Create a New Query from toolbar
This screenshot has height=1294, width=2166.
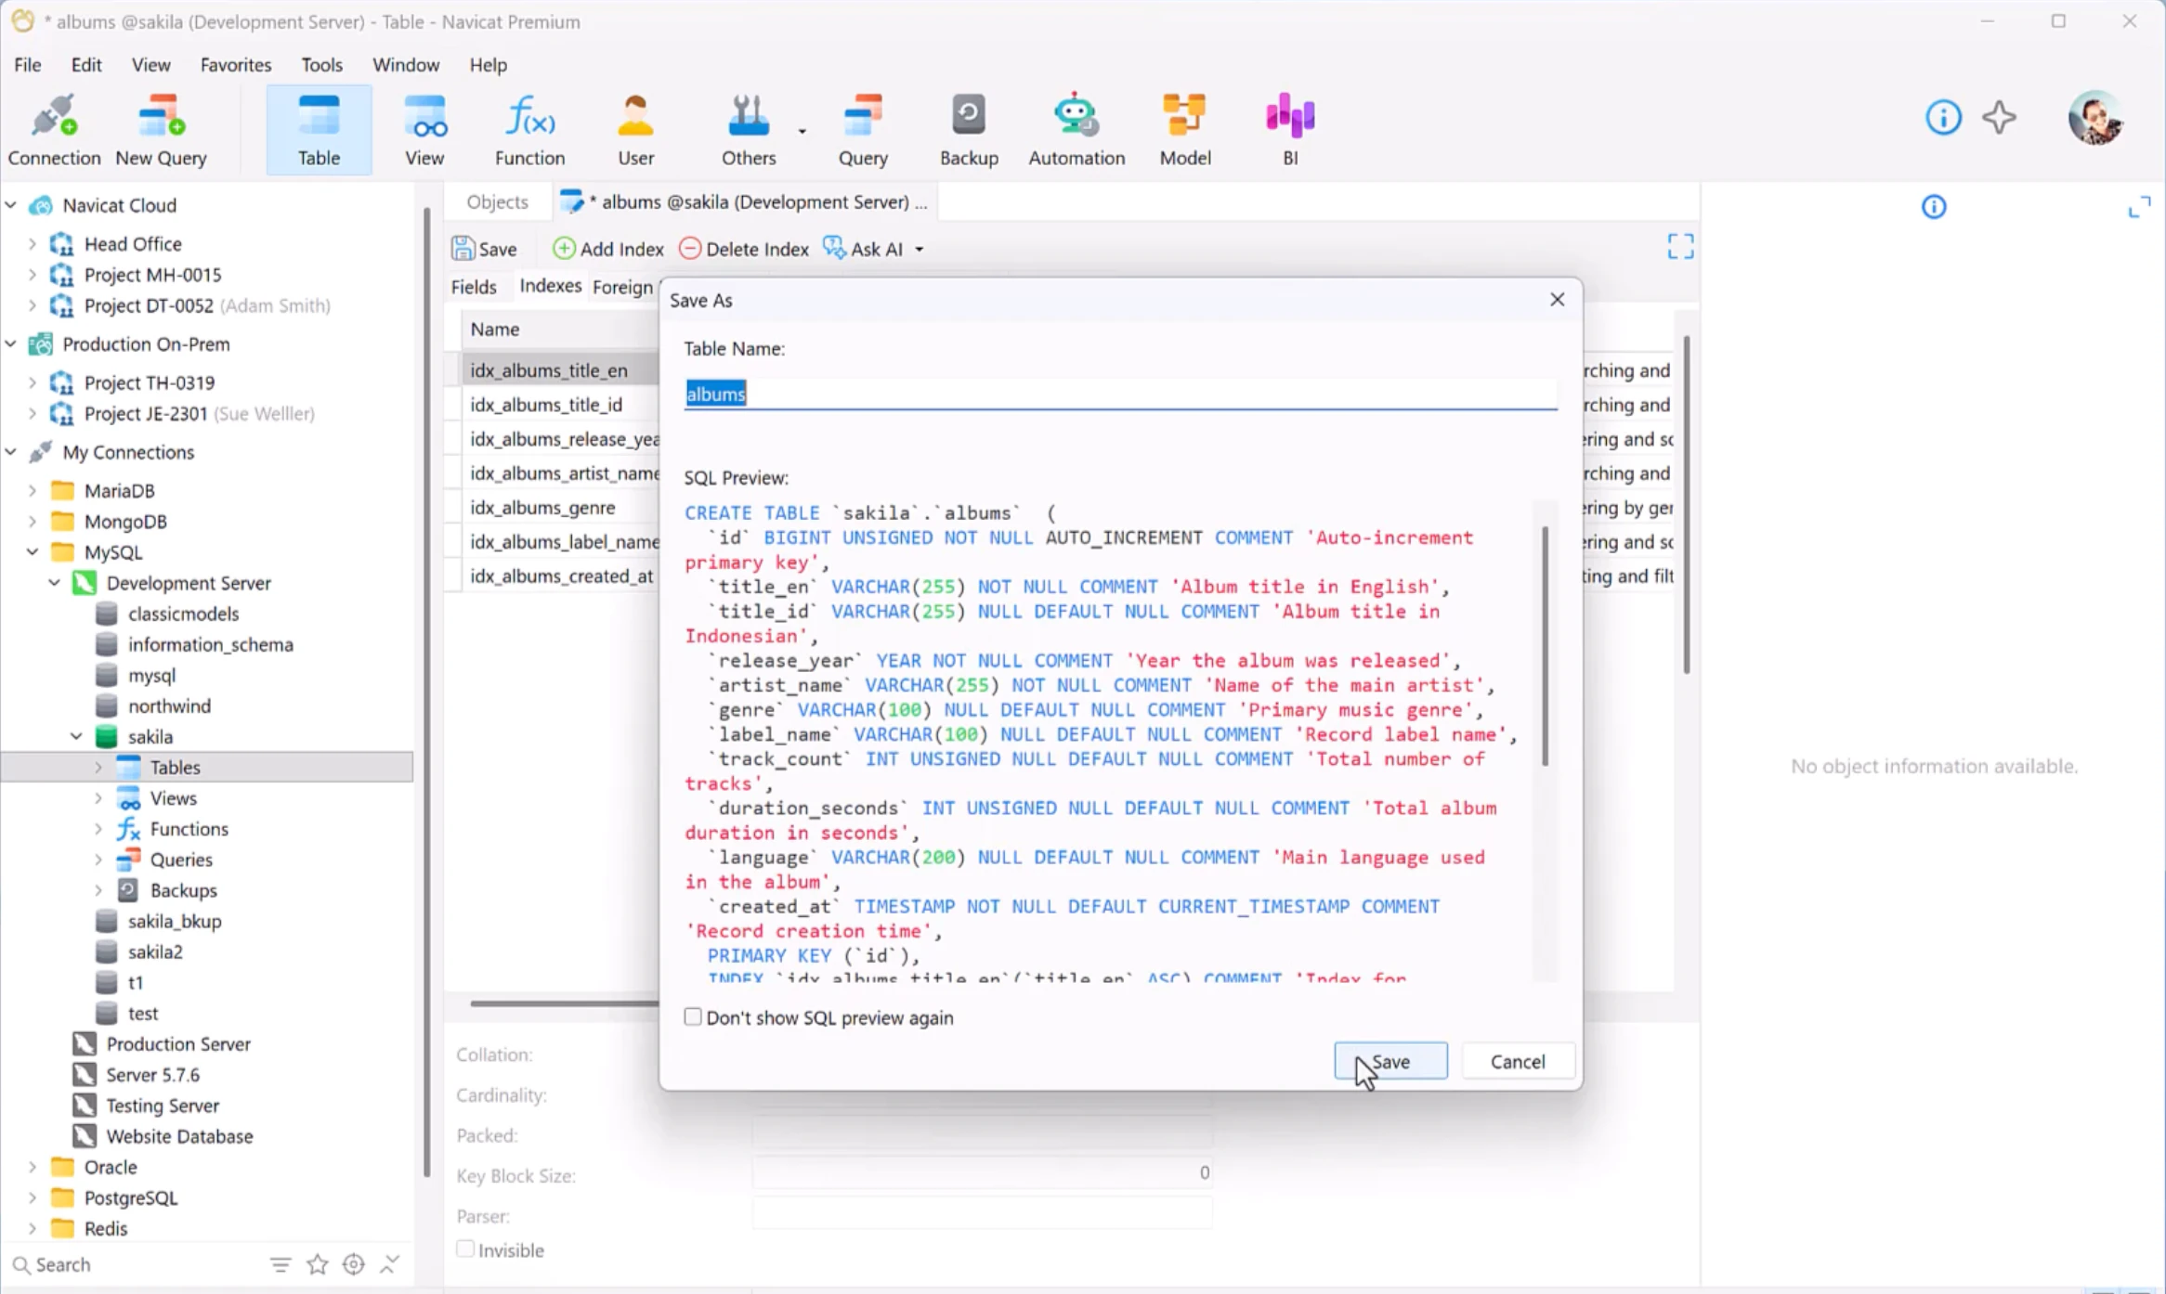(x=161, y=130)
